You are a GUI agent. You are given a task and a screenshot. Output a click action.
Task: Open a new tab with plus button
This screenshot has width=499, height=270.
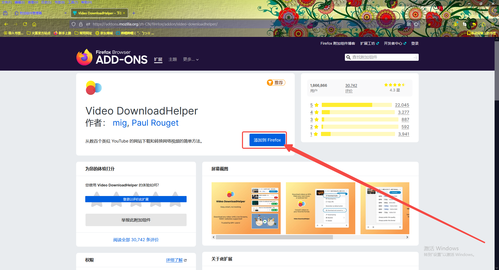pos(134,13)
